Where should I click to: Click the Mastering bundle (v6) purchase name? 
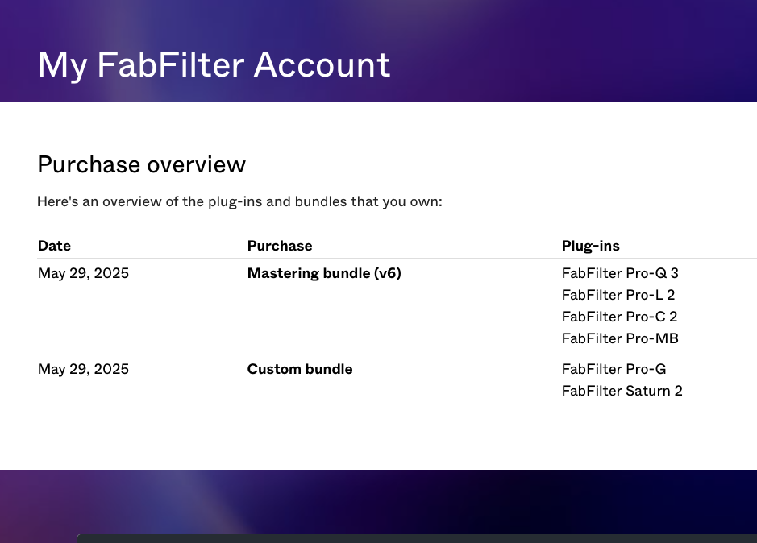click(324, 273)
